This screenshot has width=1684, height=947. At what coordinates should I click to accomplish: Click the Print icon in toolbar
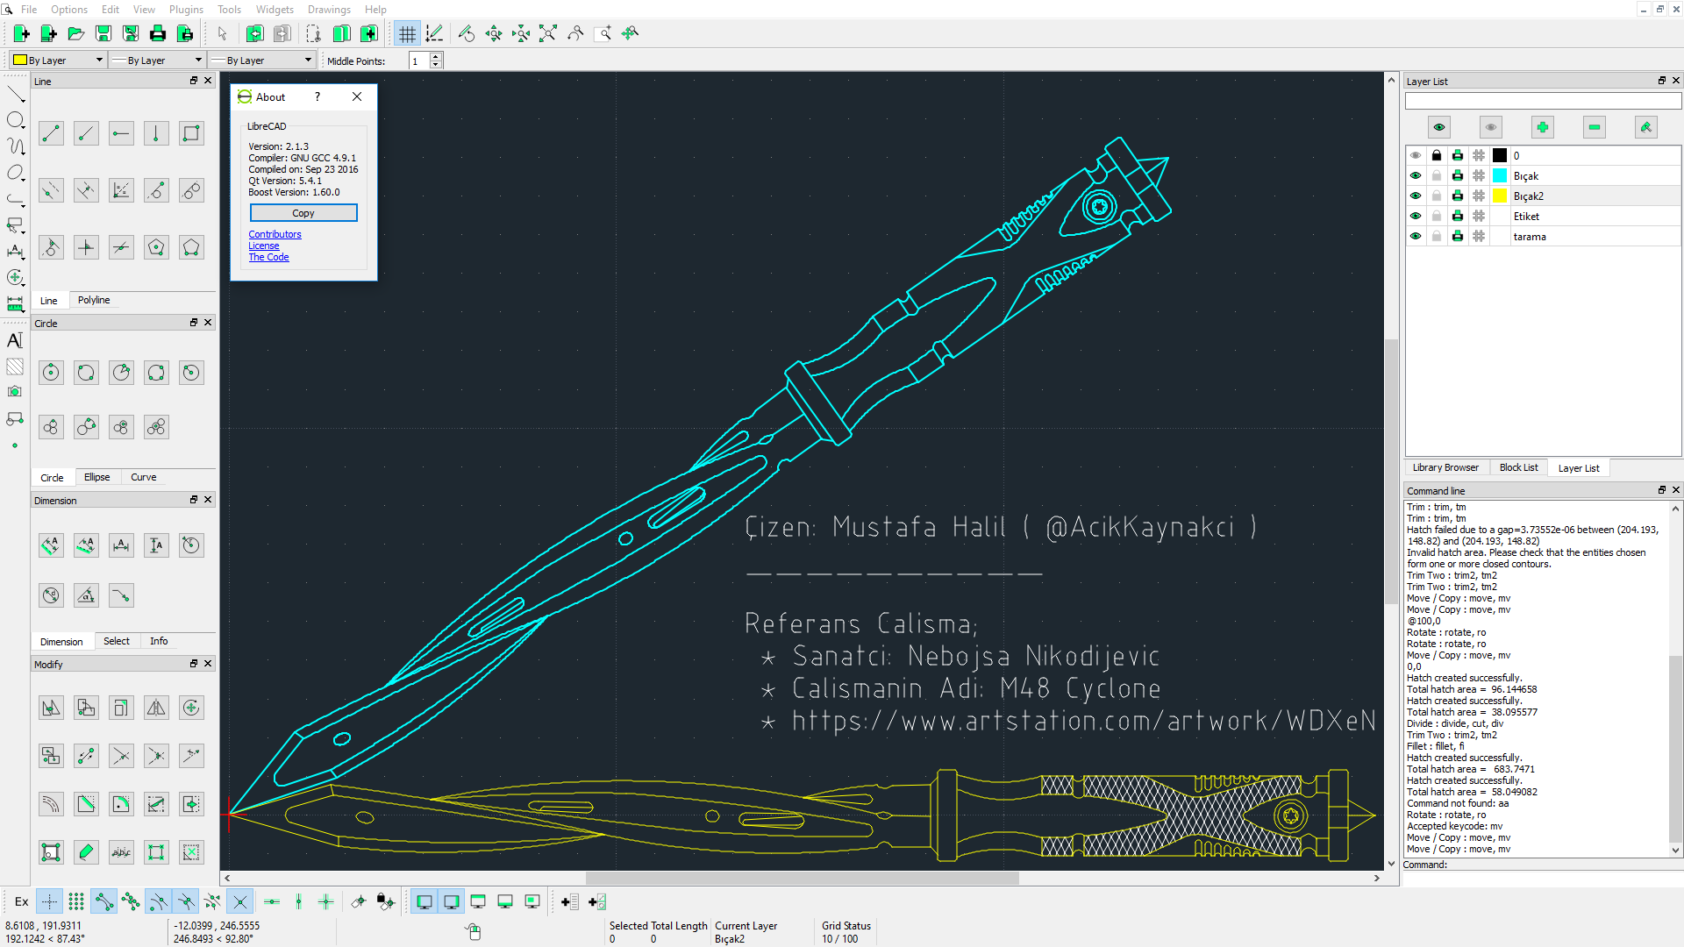(x=158, y=33)
